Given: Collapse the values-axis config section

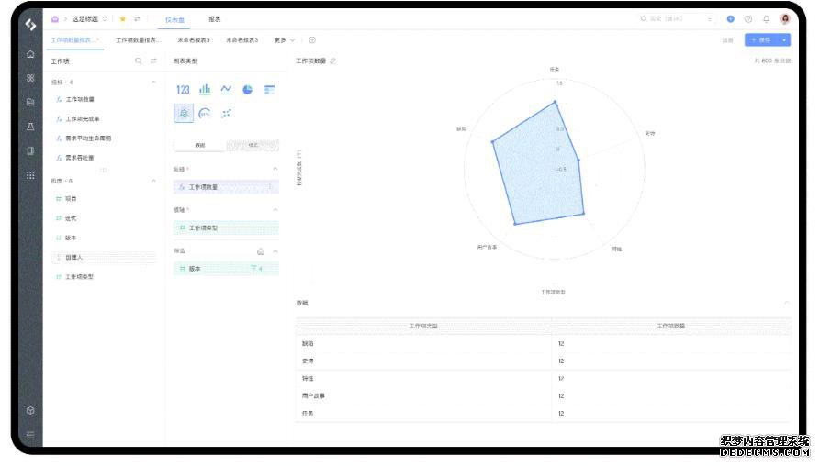Looking at the screenshot, I should [x=275, y=169].
